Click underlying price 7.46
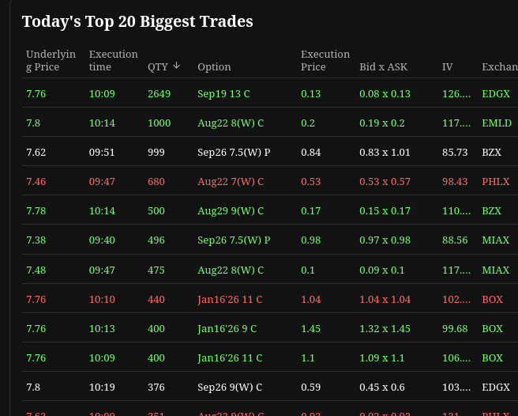518x416 pixels. (x=36, y=182)
